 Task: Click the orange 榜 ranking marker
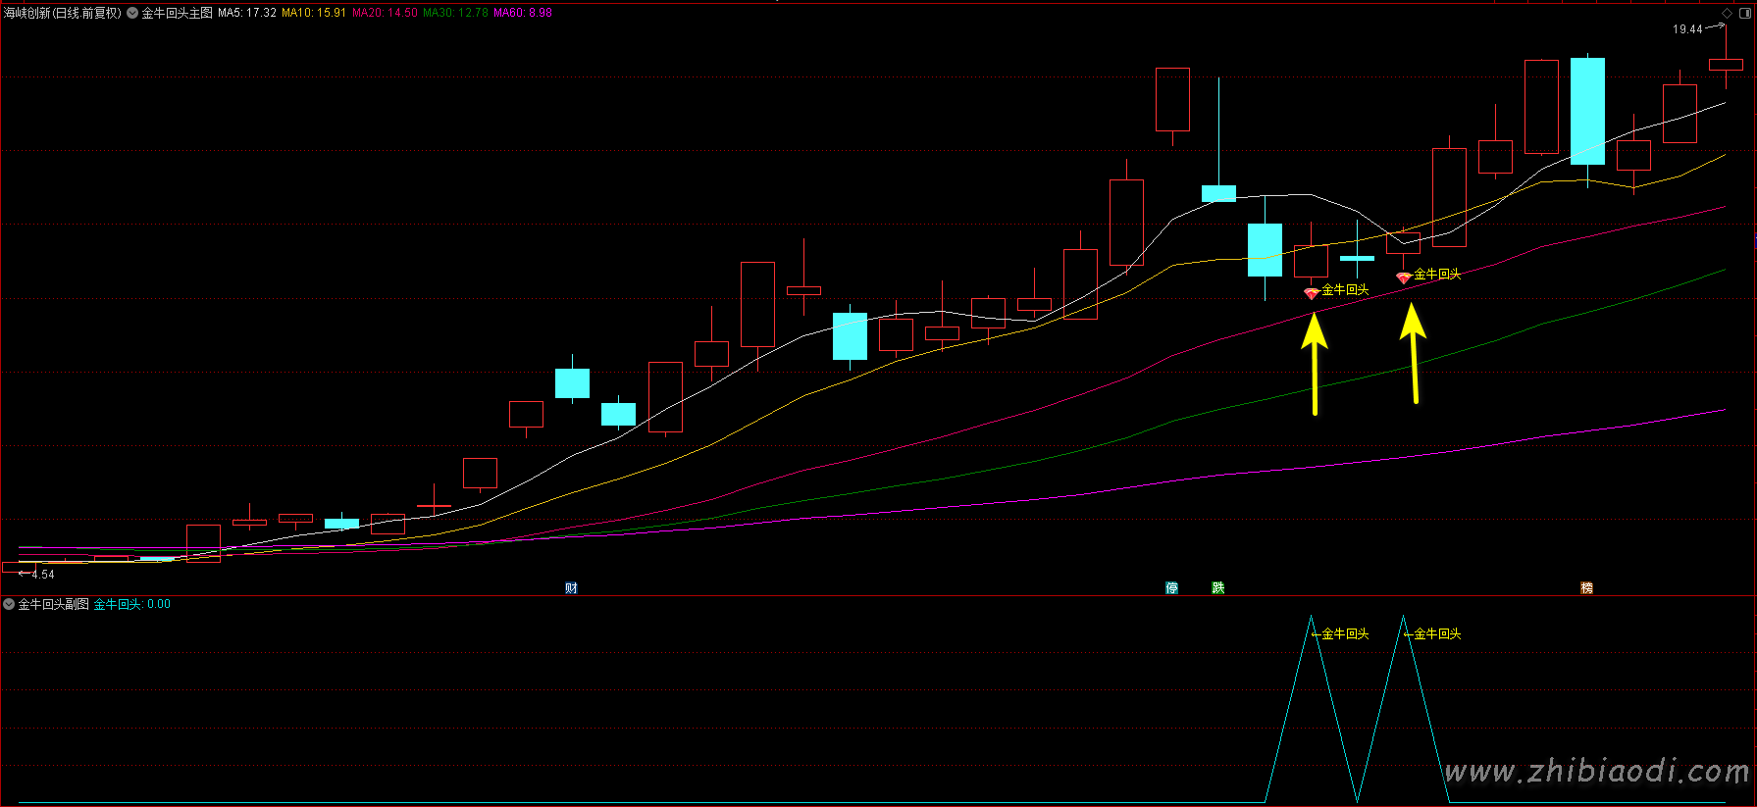[x=1586, y=587]
